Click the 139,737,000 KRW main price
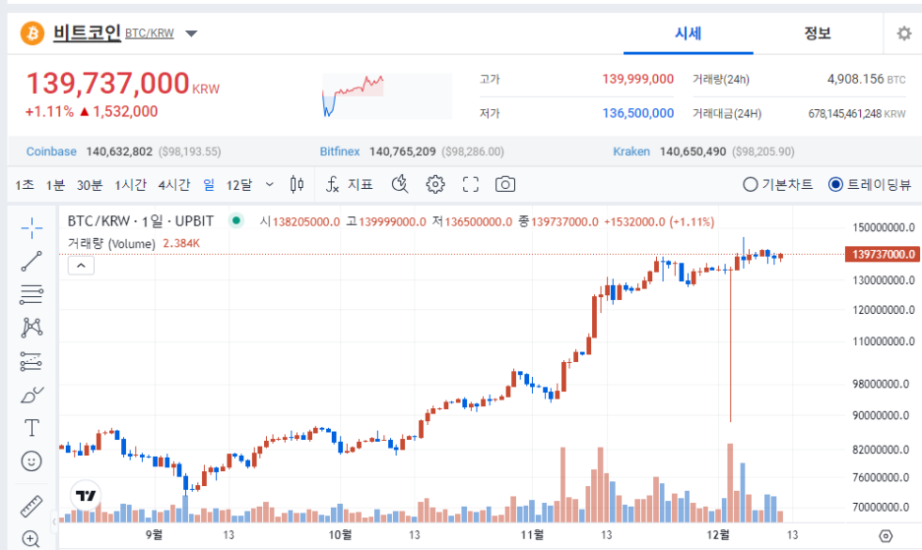922x550 pixels. coord(123,83)
